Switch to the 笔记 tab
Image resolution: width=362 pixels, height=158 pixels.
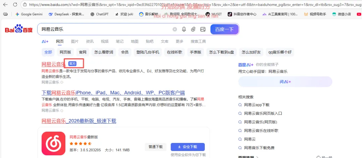tap(120, 42)
